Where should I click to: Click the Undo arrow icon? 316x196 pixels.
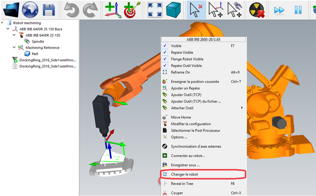(x=71, y=10)
